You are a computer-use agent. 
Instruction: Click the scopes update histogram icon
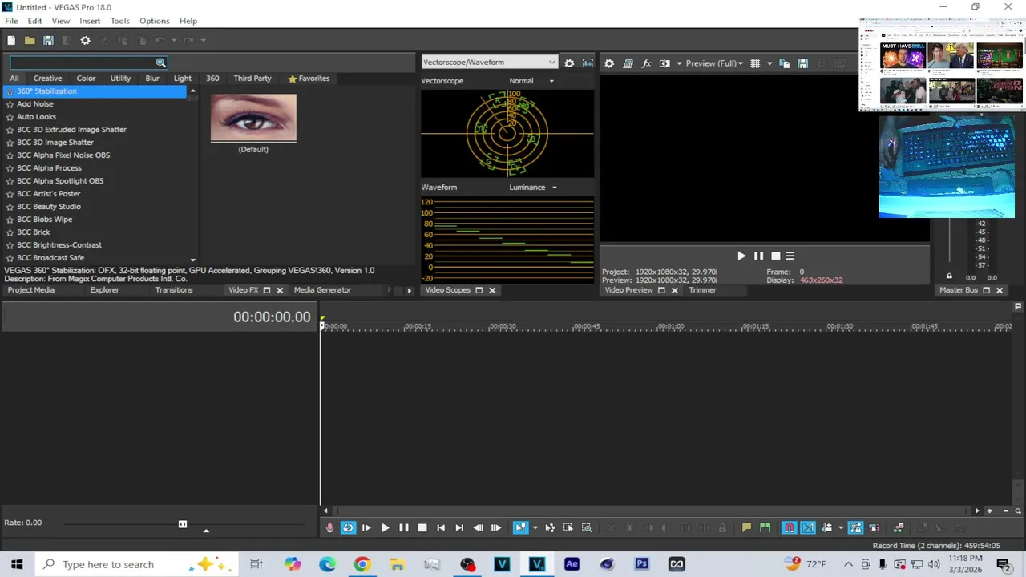click(x=588, y=63)
